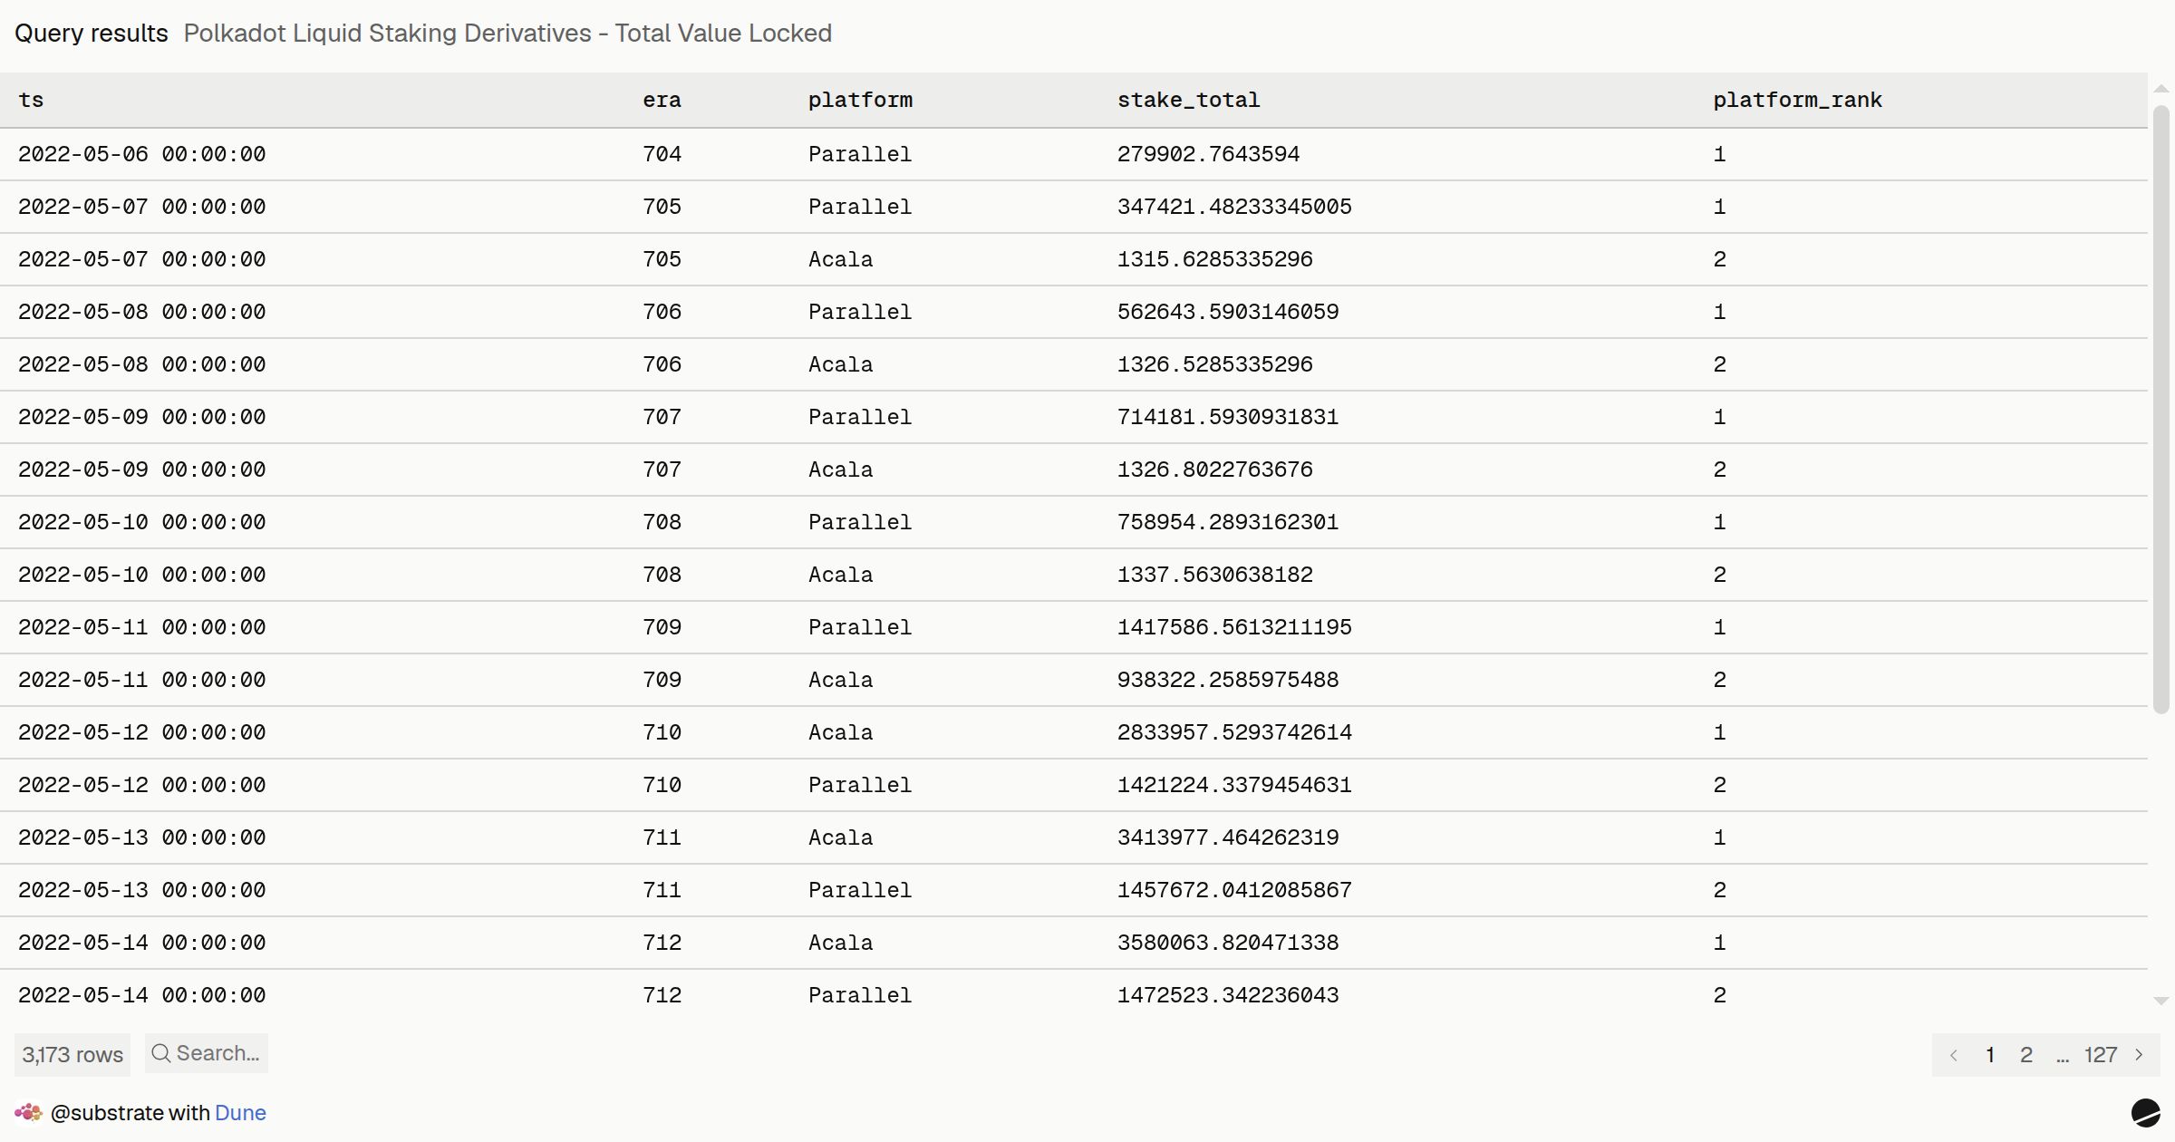2175x1142 pixels.
Task: Jump to page 2
Action: pos(2026,1055)
